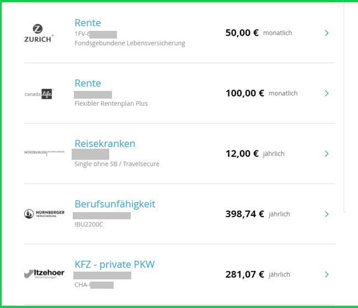Click the 50,00 € monatlich amount
The width and height of the screenshot is (358, 308).
259,33
